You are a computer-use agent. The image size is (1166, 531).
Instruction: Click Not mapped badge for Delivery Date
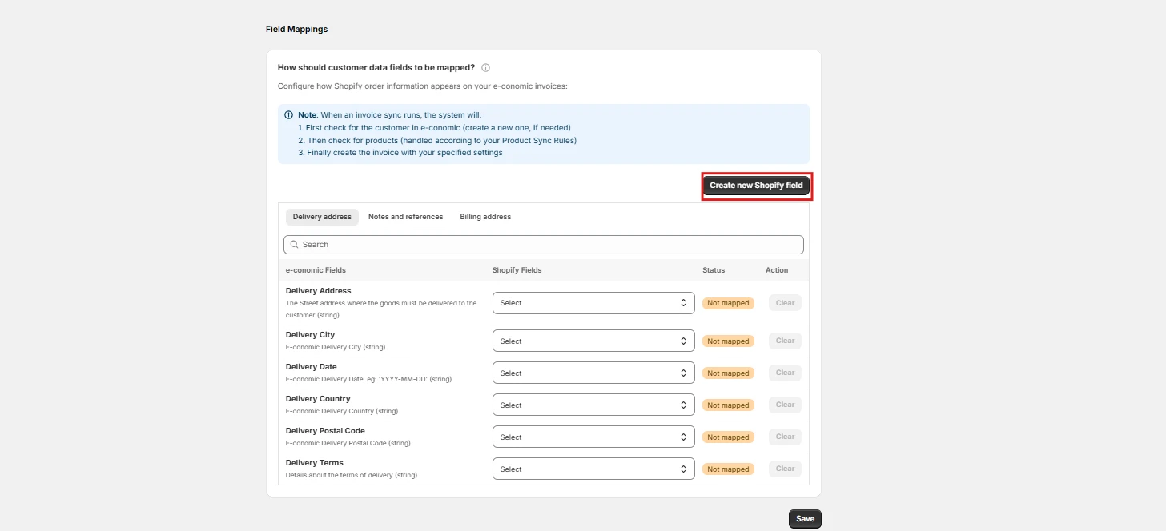(x=728, y=373)
